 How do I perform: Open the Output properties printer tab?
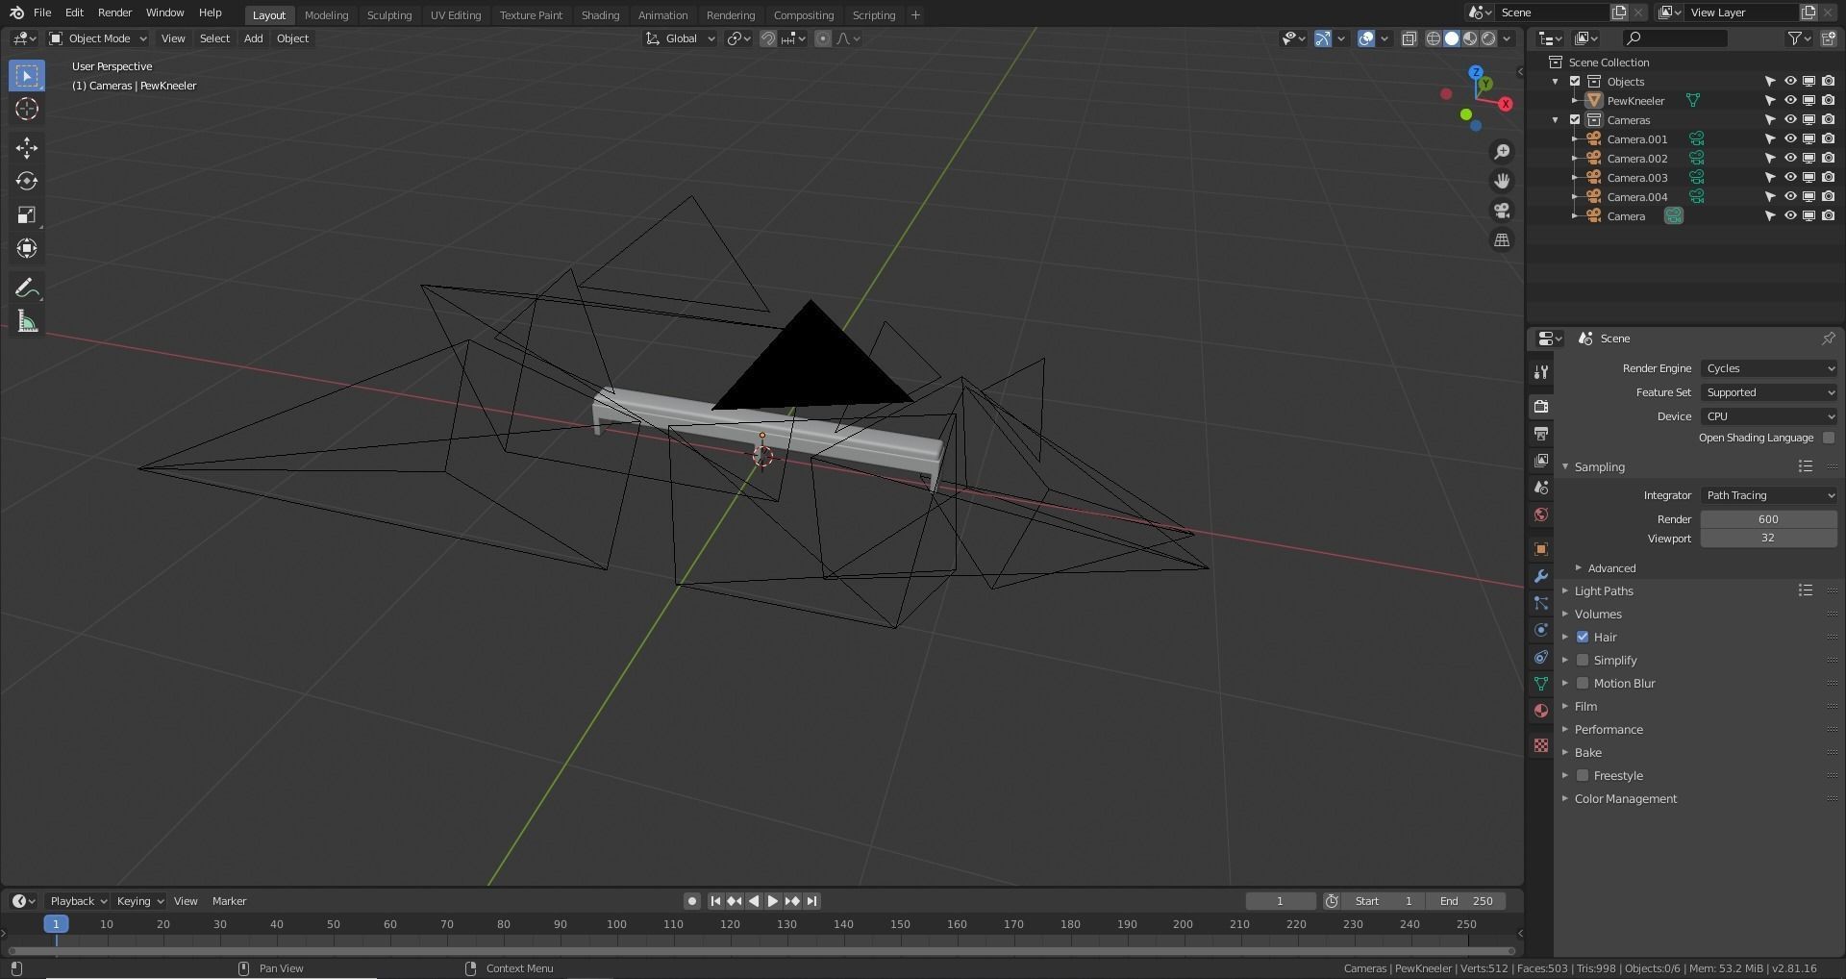pos(1541,434)
